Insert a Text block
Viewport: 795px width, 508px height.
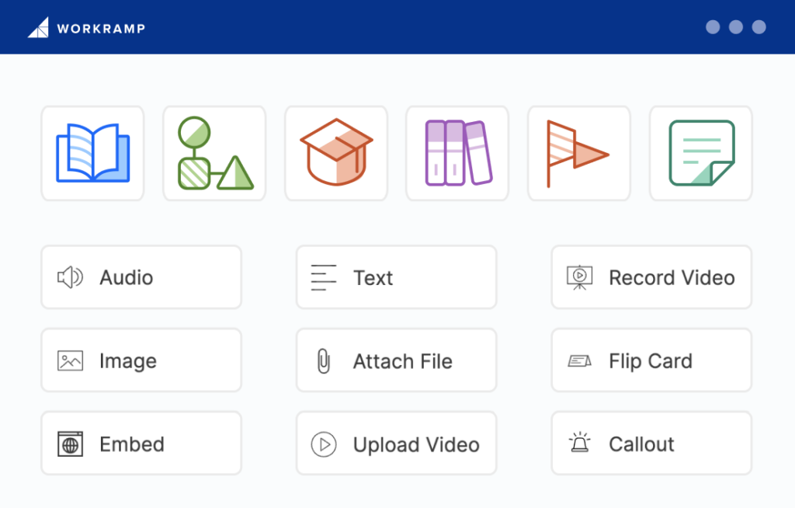click(397, 277)
